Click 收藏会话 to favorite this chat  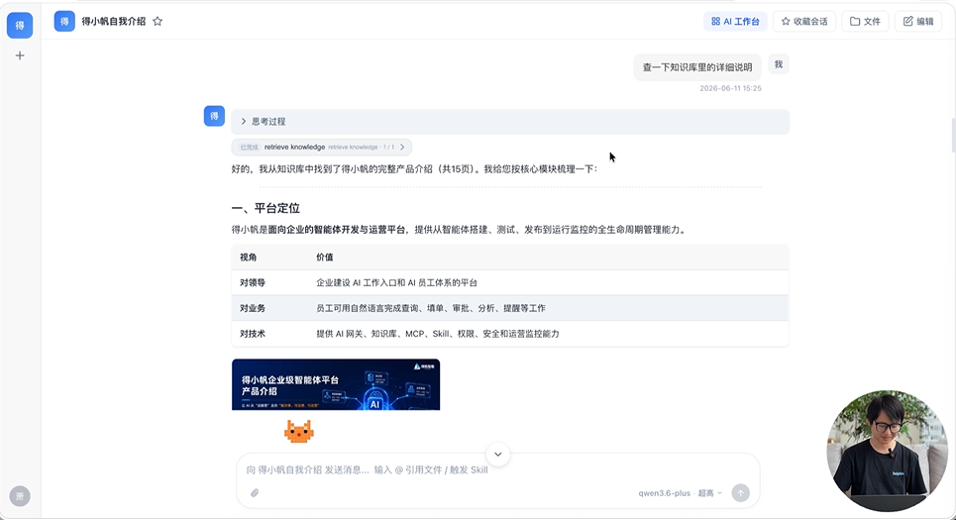pyautogui.click(x=804, y=22)
